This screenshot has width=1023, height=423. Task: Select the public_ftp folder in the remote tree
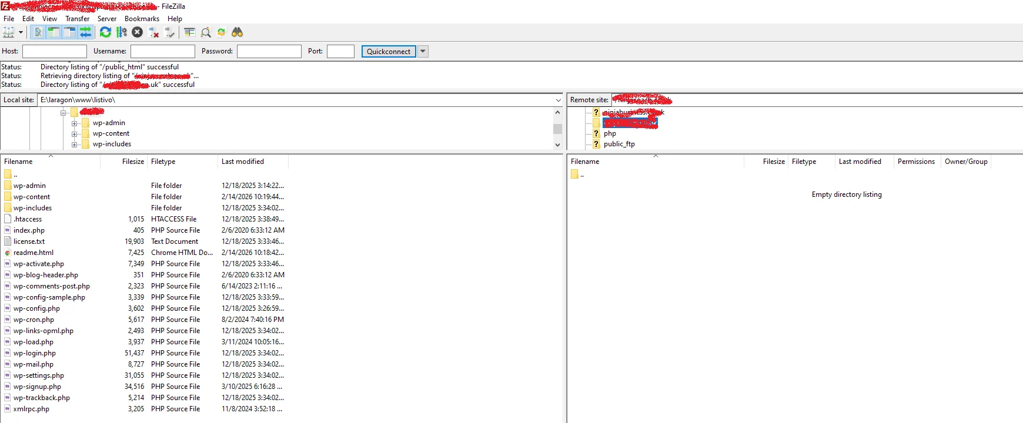(619, 144)
